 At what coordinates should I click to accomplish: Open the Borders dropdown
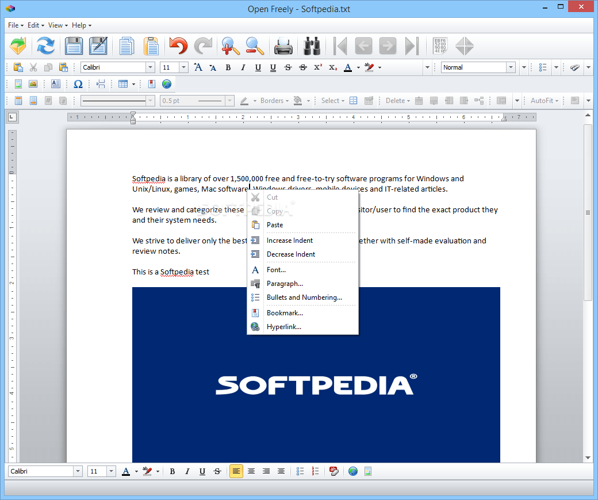point(274,101)
